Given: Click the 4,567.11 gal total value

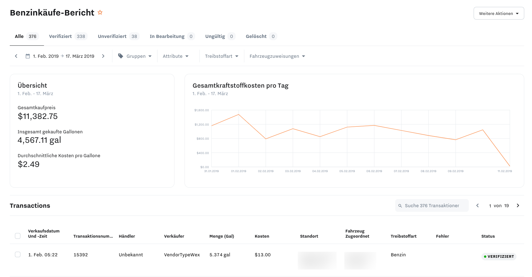Looking at the screenshot, I should (39, 140).
